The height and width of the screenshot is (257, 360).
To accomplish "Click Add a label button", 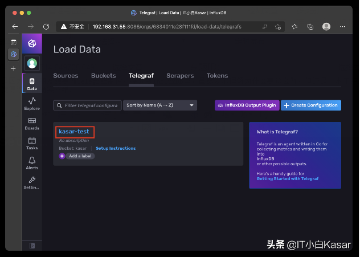I will pyautogui.click(x=80, y=156).
